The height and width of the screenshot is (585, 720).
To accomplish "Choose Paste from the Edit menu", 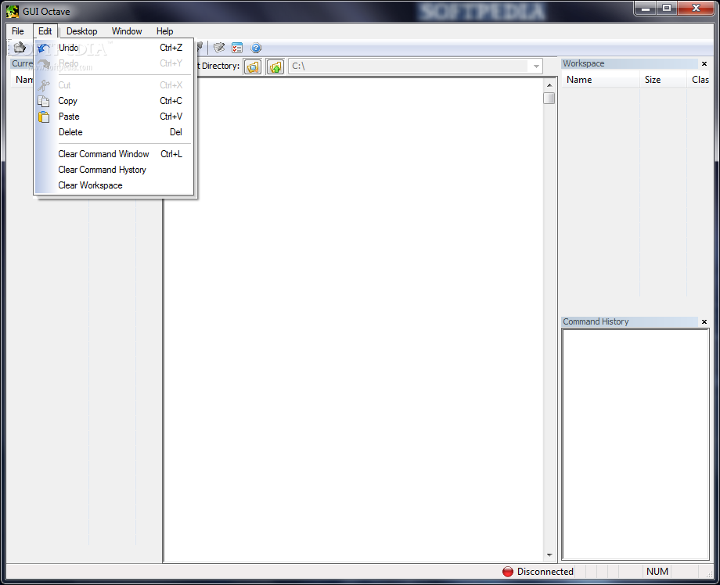I will tap(114, 117).
